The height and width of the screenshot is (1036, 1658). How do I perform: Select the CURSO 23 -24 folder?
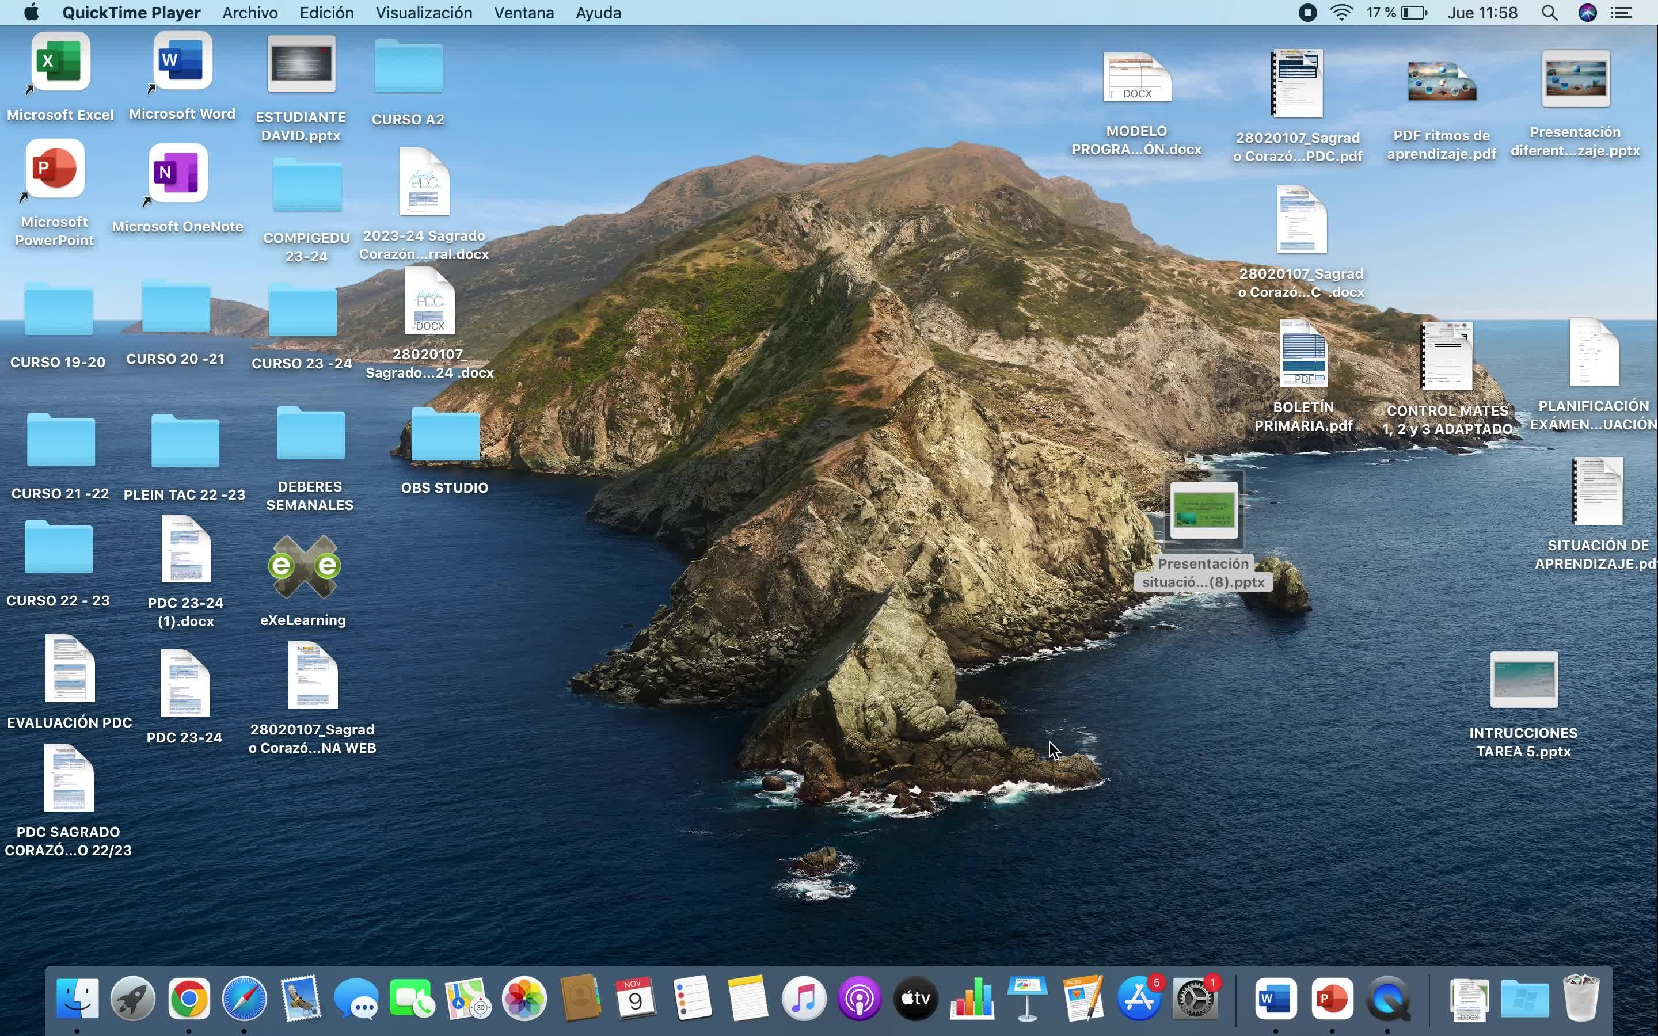tap(302, 312)
